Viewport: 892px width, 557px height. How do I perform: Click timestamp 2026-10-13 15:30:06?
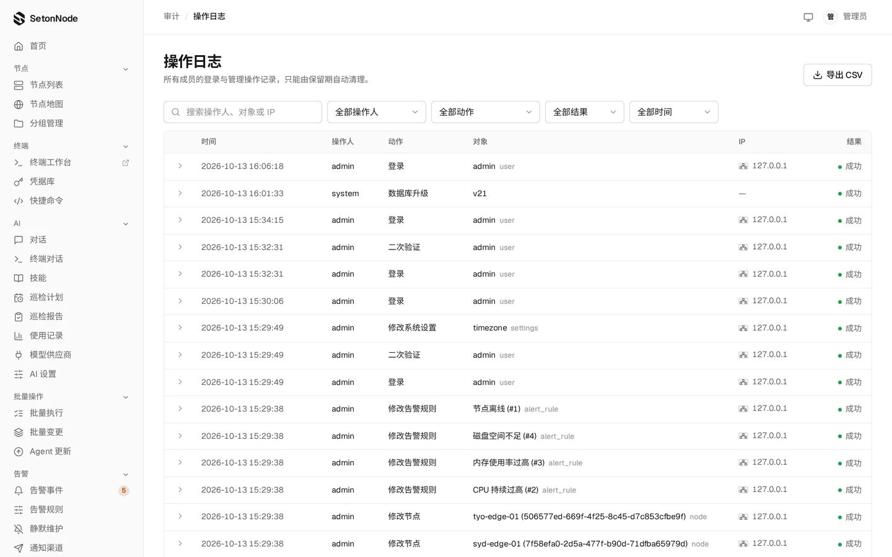242,301
